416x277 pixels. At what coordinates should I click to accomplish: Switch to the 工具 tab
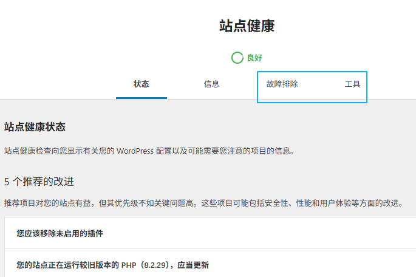(353, 84)
